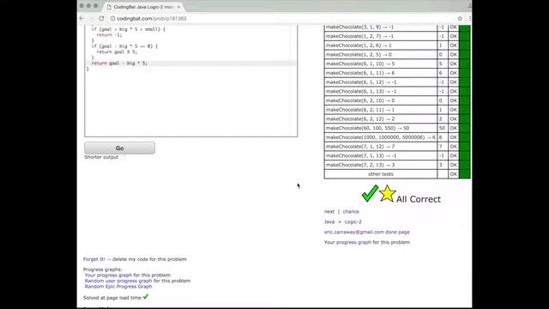Select test row makeChocolate(1, 2, 6) → 1
The width and height of the screenshot is (549, 309).
click(x=381, y=45)
